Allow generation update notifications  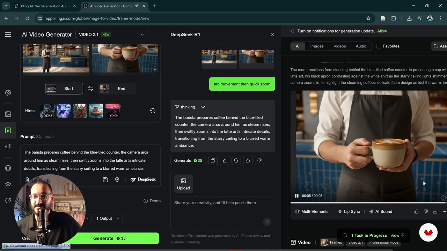point(382,31)
